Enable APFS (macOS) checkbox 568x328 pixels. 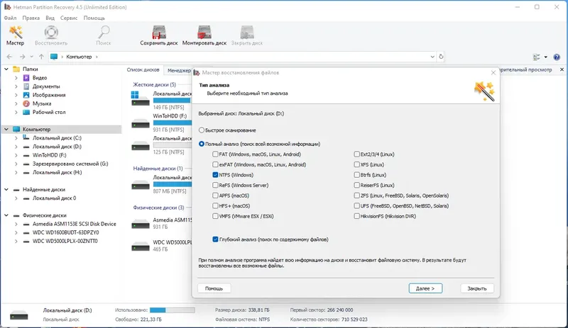pos(215,196)
